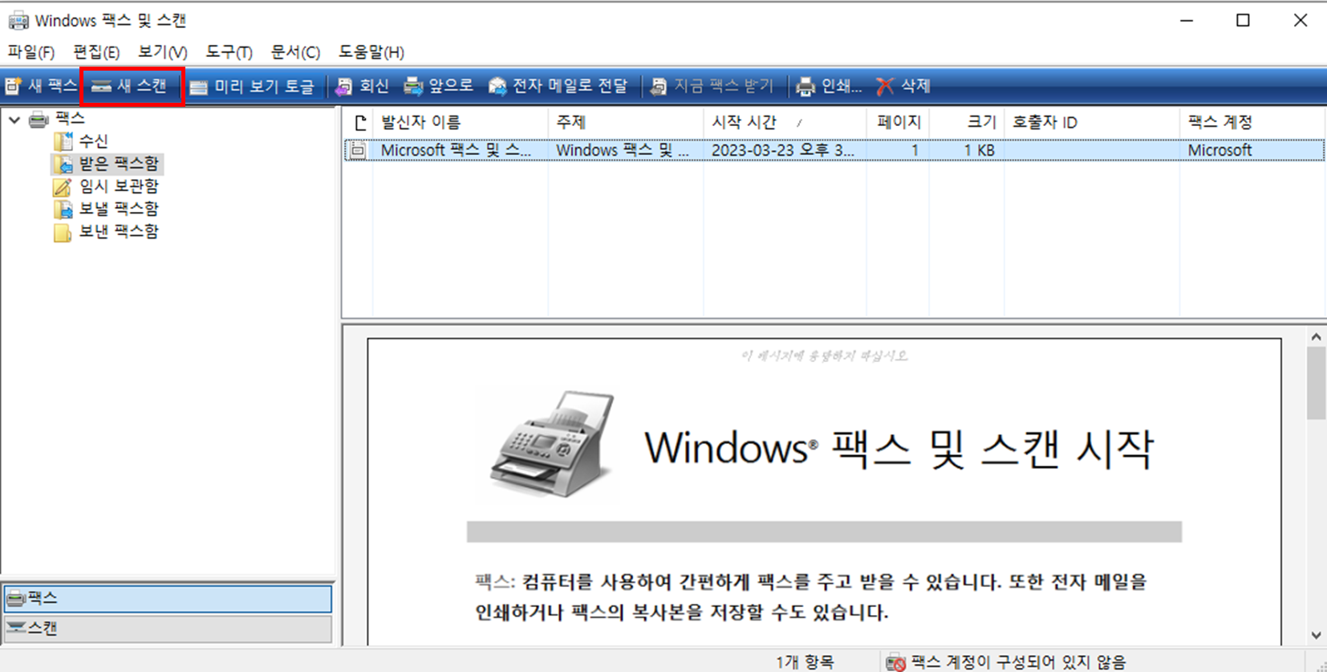Close the Windows 팩스 및 스캔 window
This screenshot has height=672, width=1327.
(1301, 20)
